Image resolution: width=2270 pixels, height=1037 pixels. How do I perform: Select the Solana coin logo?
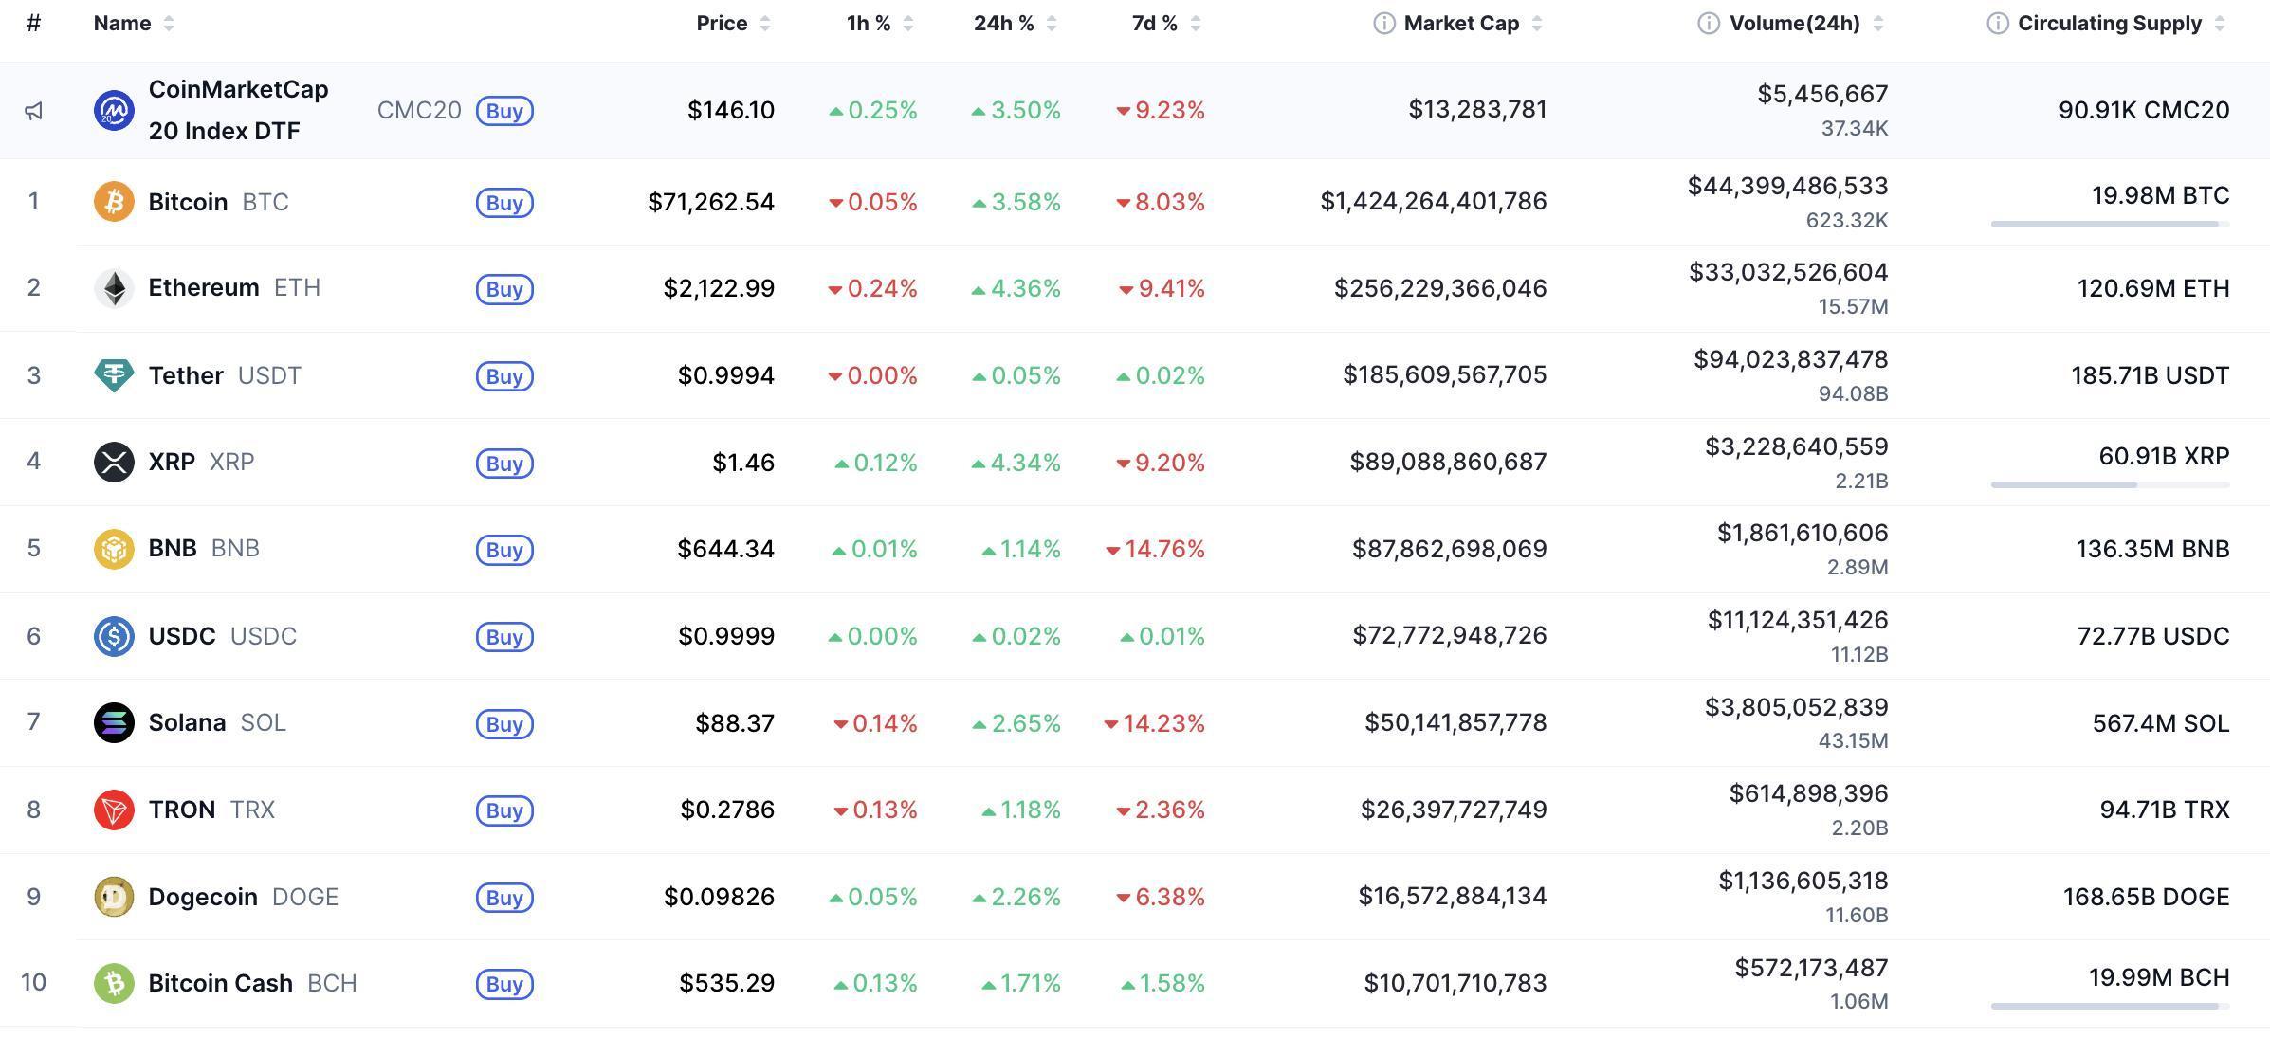tap(113, 722)
